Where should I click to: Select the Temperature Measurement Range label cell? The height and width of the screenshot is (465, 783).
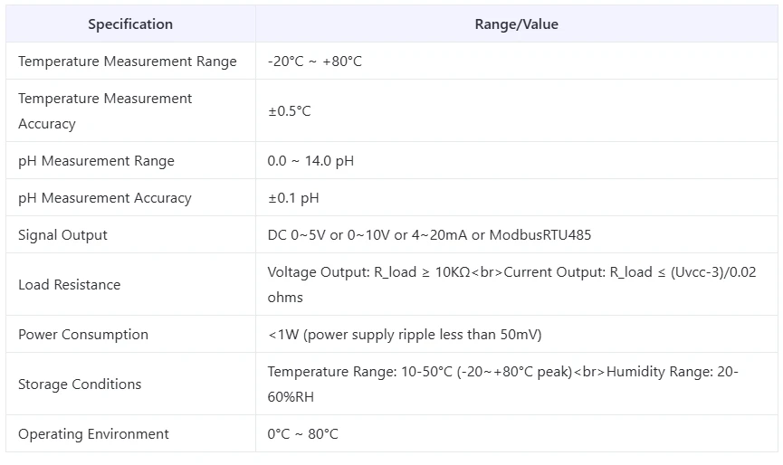coord(128,62)
